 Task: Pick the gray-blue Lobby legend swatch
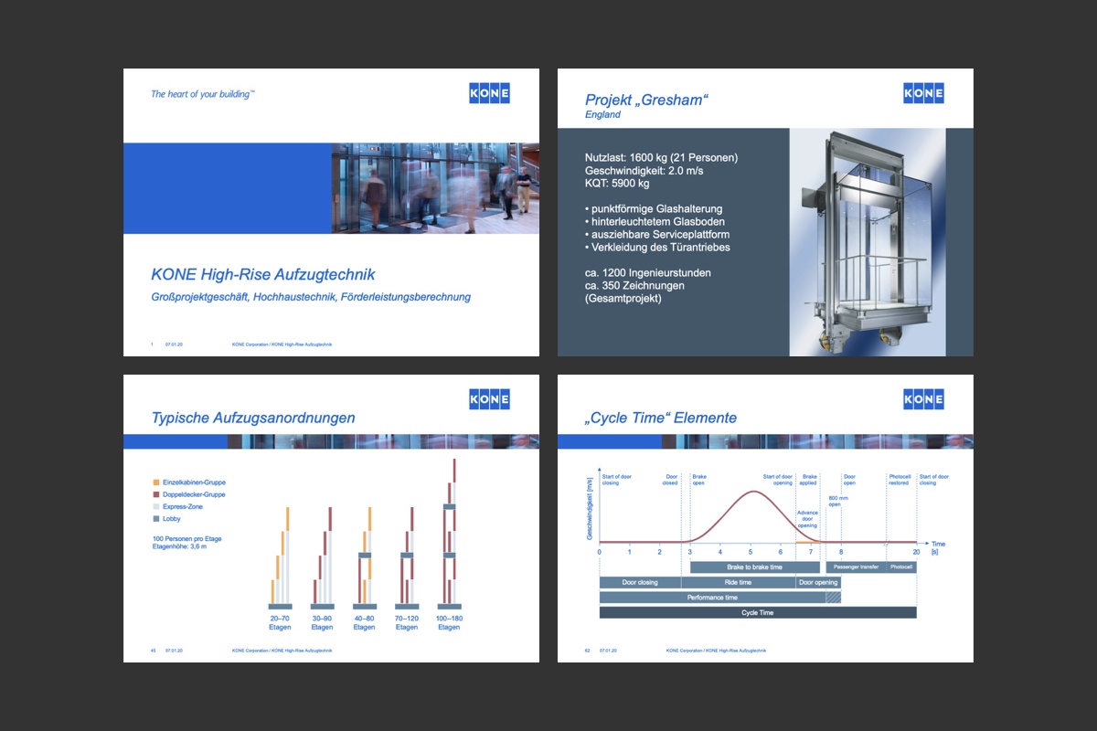pos(156,519)
